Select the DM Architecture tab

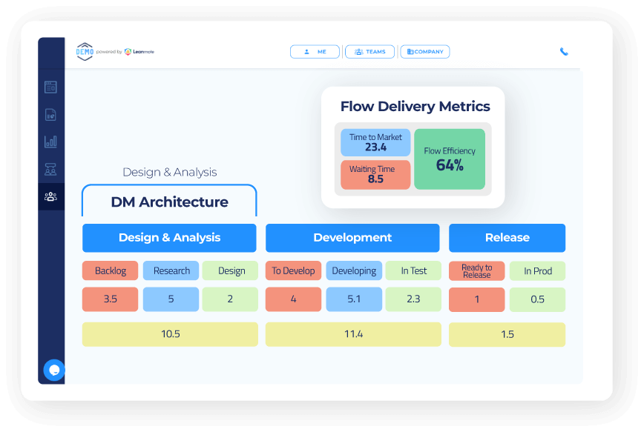tap(169, 202)
